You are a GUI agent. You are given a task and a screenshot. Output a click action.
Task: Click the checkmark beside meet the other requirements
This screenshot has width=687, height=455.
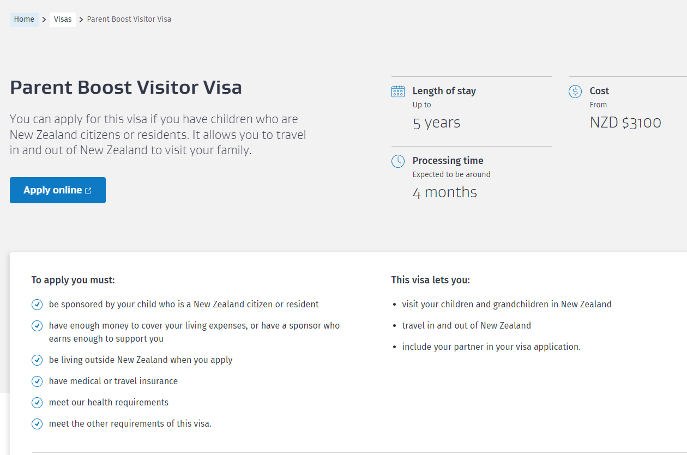[37, 424]
